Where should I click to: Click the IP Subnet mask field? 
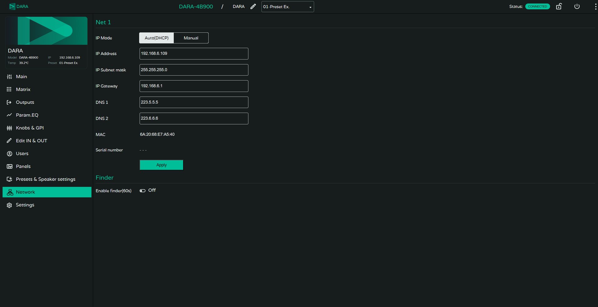[194, 70]
